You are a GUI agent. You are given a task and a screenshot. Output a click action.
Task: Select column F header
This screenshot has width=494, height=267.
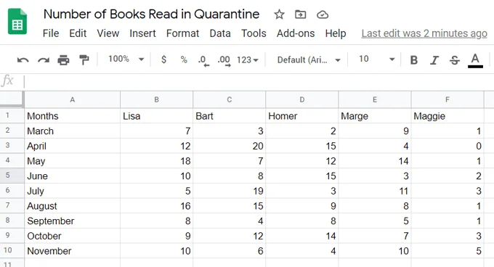coord(448,99)
